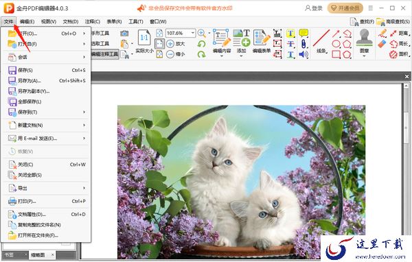Activate the Hand tool (手形工具)
The width and height of the screenshot is (412, 262).
pyautogui.click(x=100, y=34)
